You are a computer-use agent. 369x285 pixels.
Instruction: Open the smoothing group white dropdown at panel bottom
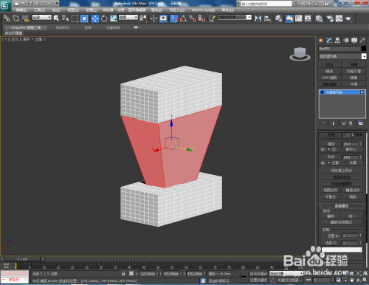tap(342, 250)
